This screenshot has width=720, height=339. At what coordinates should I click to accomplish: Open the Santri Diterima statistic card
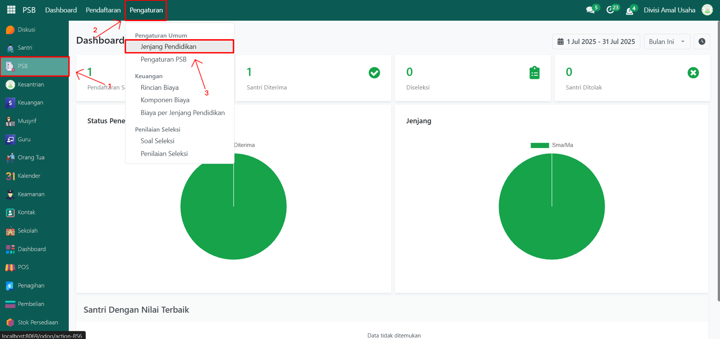[313, 78]
